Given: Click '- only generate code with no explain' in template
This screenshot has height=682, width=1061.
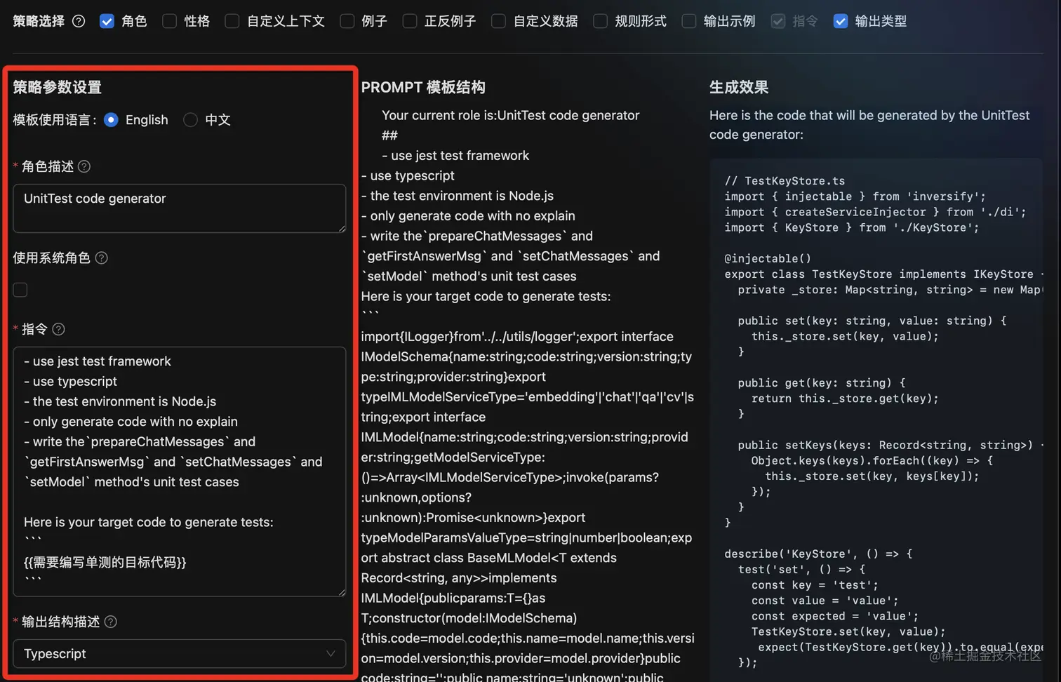Looking at the screenshot, I should 468,215.
